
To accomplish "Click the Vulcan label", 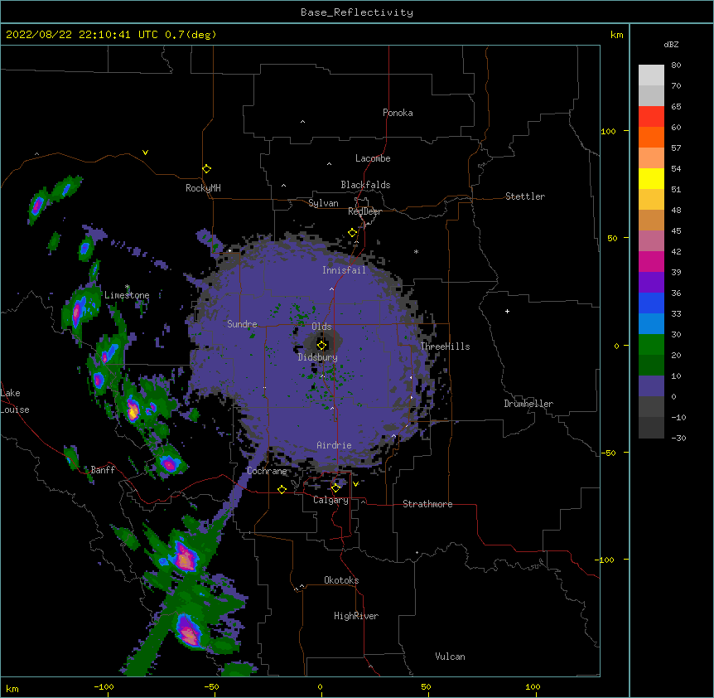I will [x=450, y=657].
